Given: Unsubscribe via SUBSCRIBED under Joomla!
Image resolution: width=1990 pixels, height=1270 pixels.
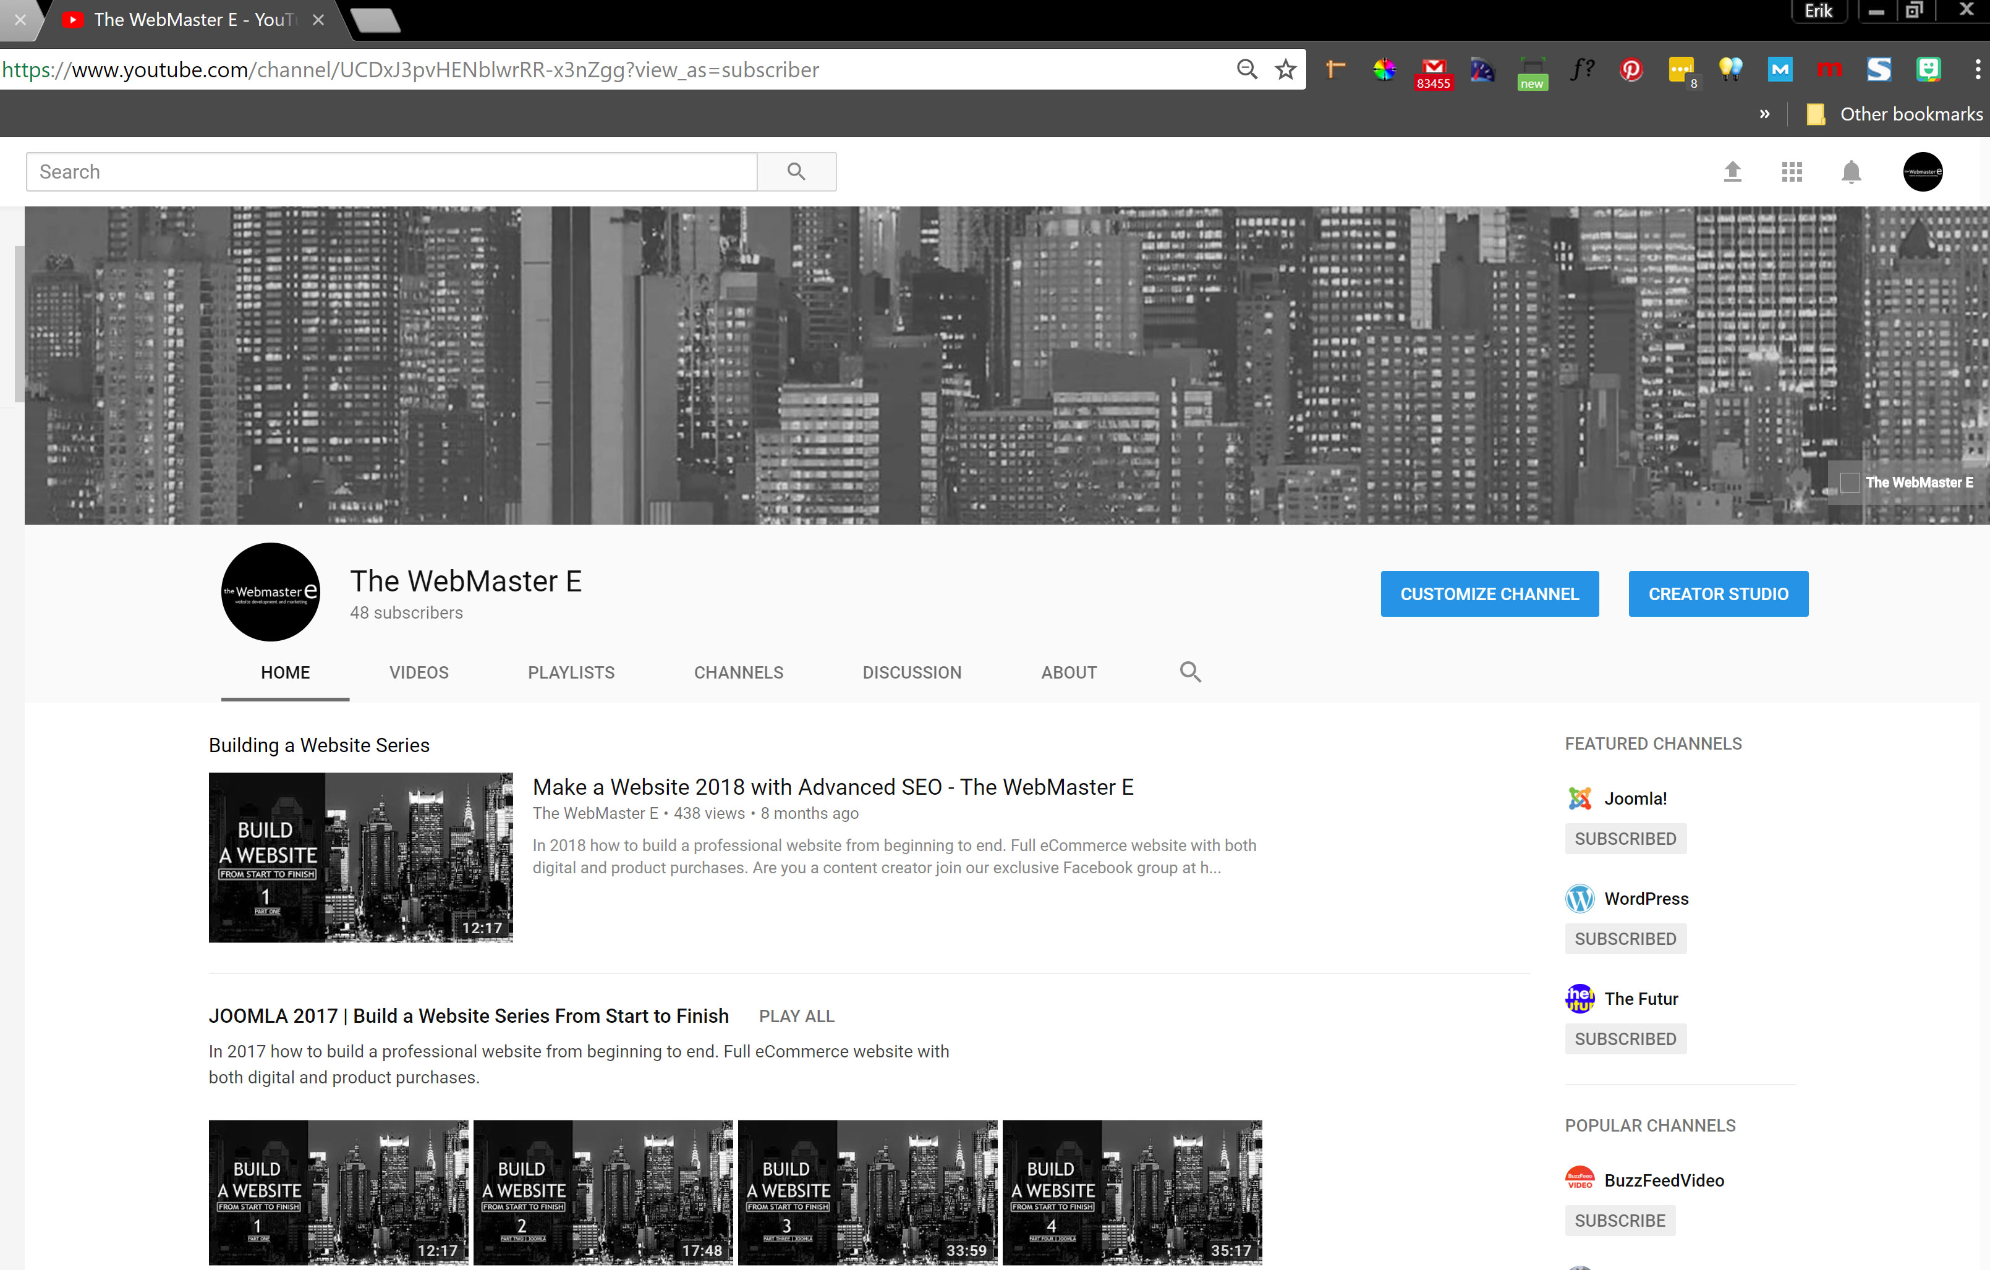Looking at the screenshot, I should [x=1625, y=839].
